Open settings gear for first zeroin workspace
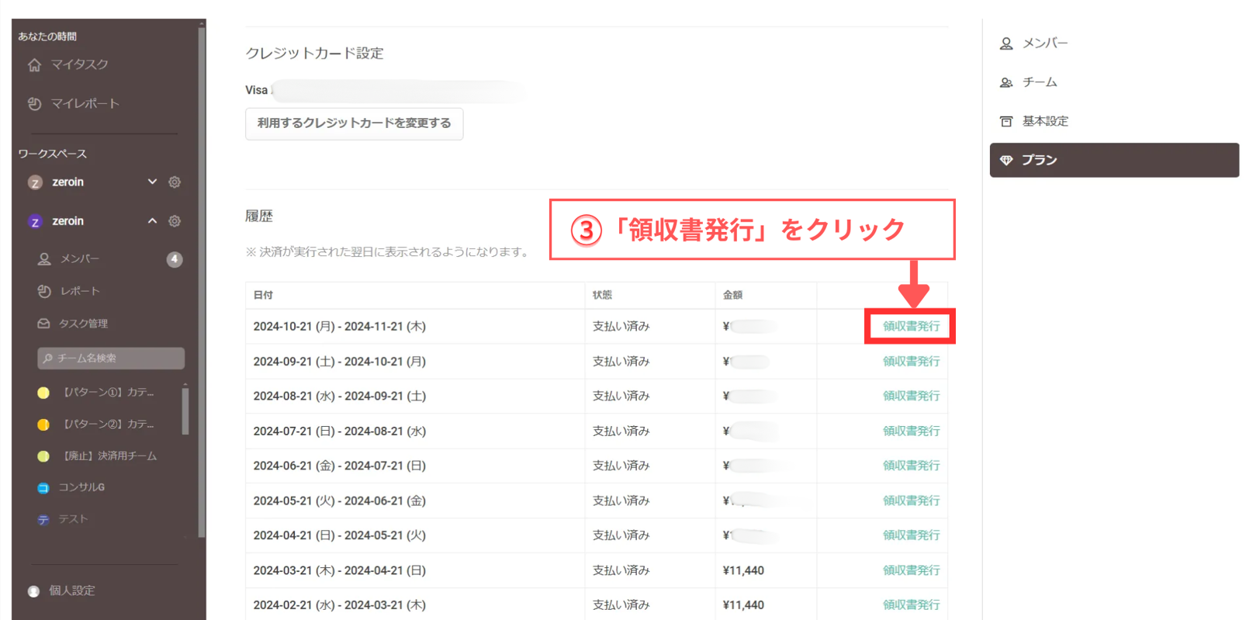1246x620 pixels. tap(175, 182)
